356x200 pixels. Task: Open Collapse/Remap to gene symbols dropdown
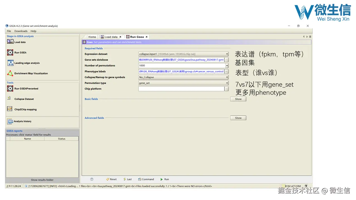point(227,77)
